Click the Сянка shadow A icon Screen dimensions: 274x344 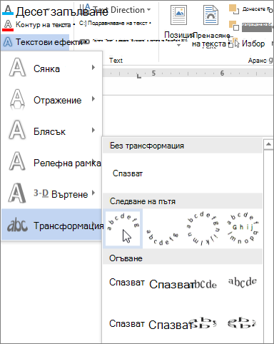tap(17, 68)
